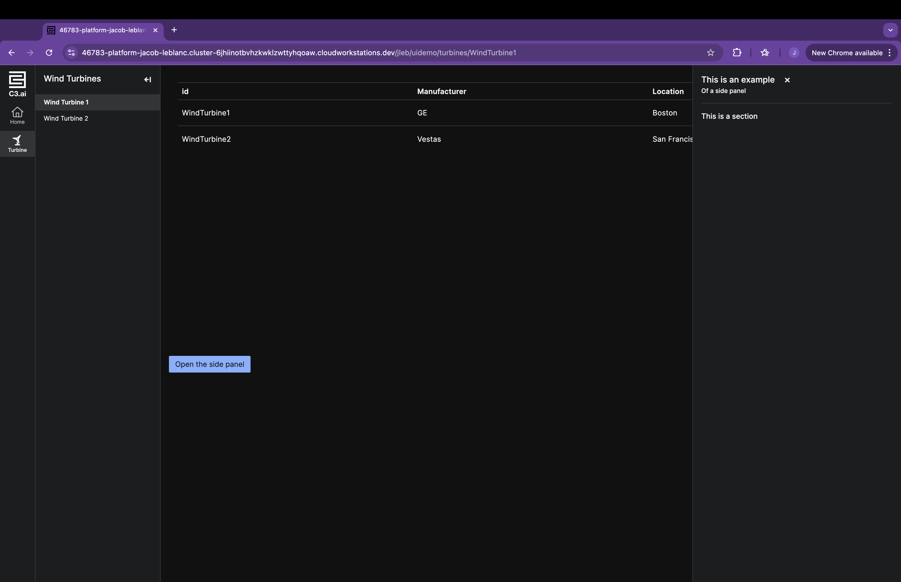
Task: Click the C3.ai logo icon
Action: click(x=17, y=84)
